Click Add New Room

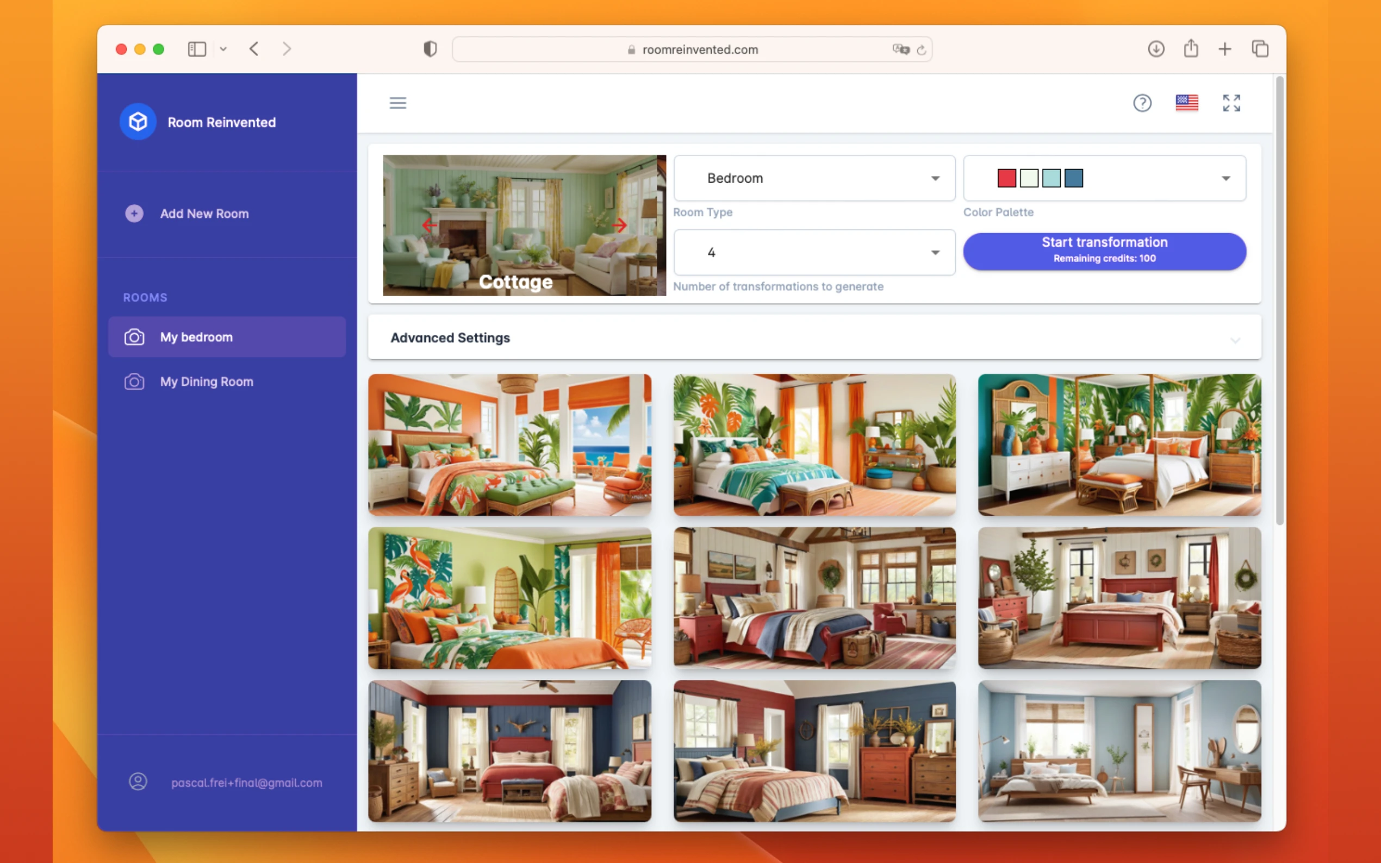point(204,214)
